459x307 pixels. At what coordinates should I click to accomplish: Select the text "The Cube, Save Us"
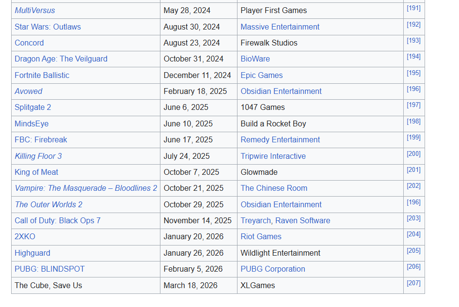pos(48,286)
